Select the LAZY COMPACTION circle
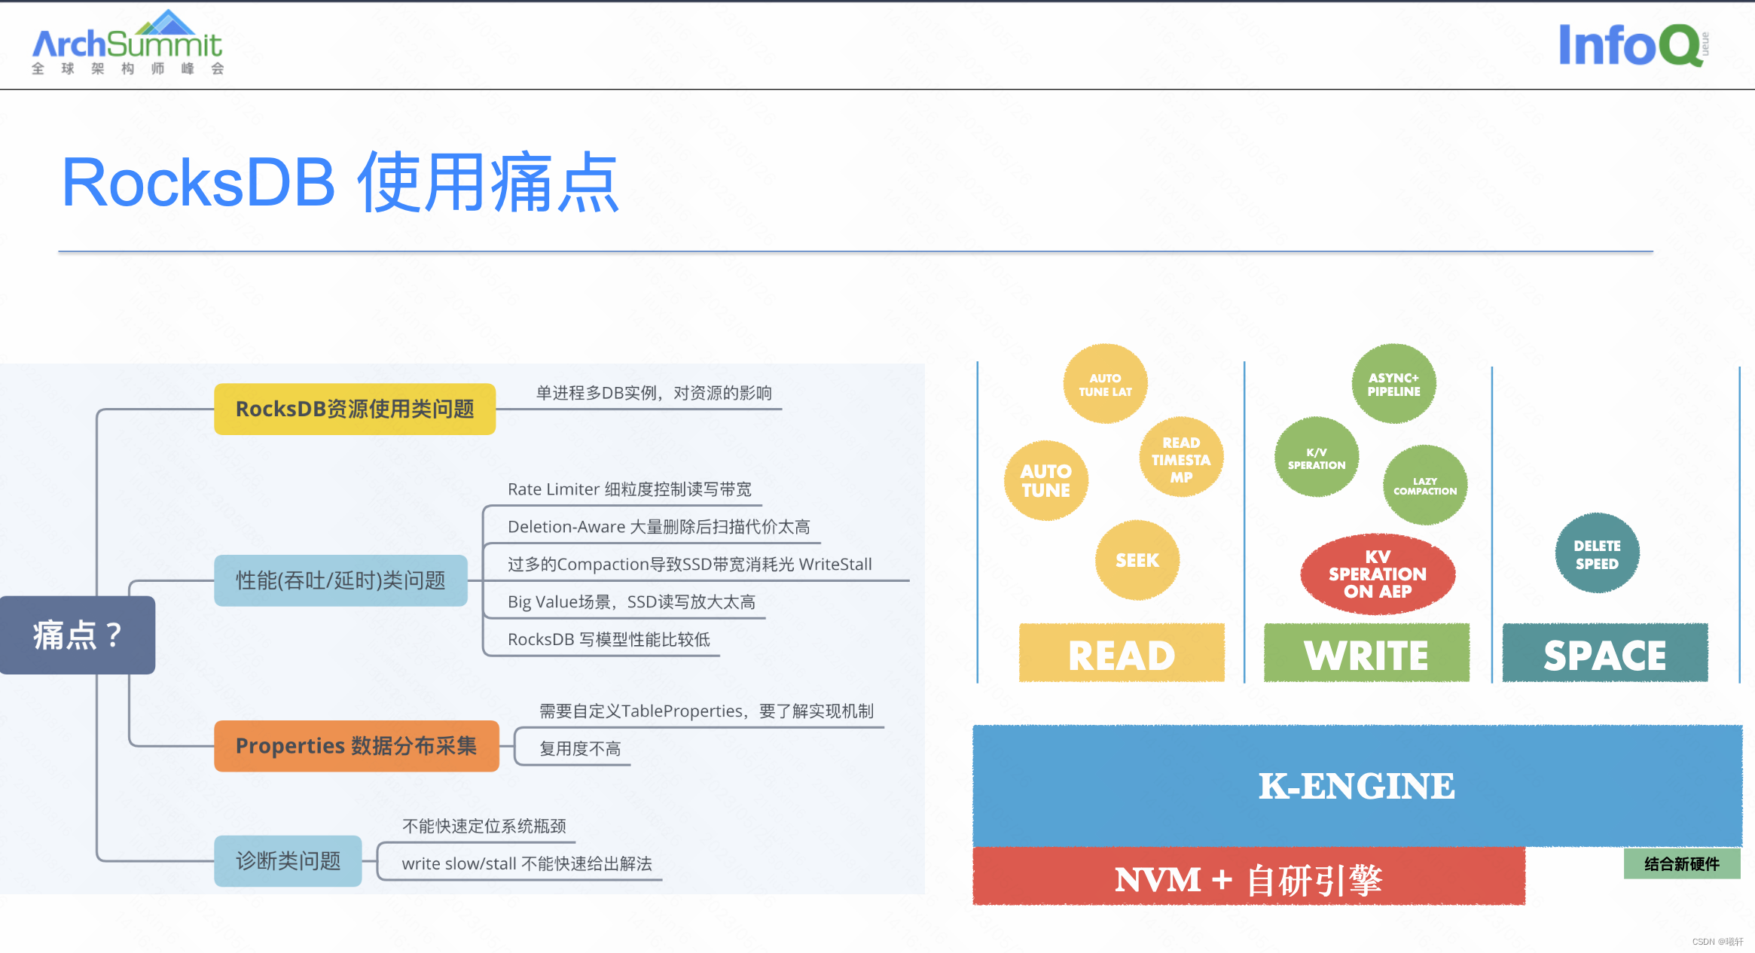Screen dimensions: 1755x953 click(1424, 485)
